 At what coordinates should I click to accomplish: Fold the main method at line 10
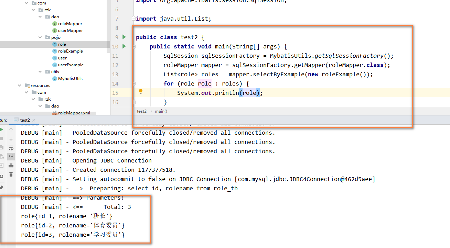[133, 46]
